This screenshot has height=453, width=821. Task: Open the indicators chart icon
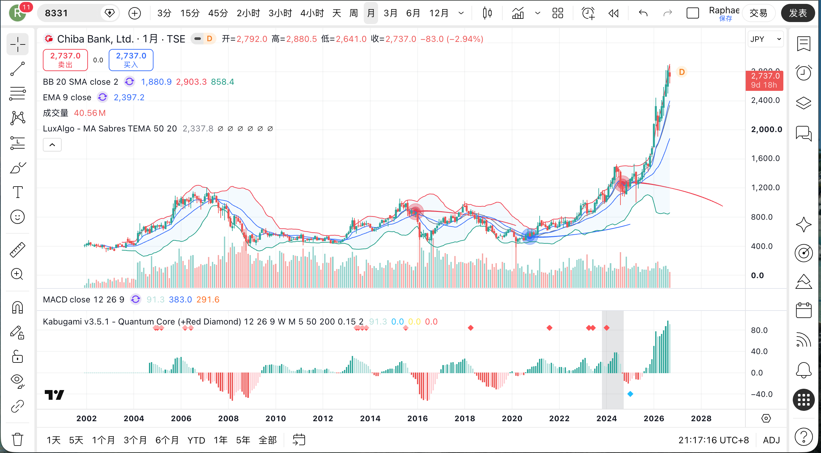tap(518, 13)
